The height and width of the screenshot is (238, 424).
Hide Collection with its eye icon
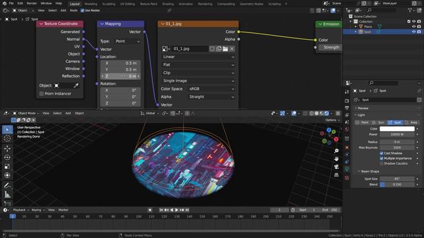pyautogui.click(x=413, y=21)
